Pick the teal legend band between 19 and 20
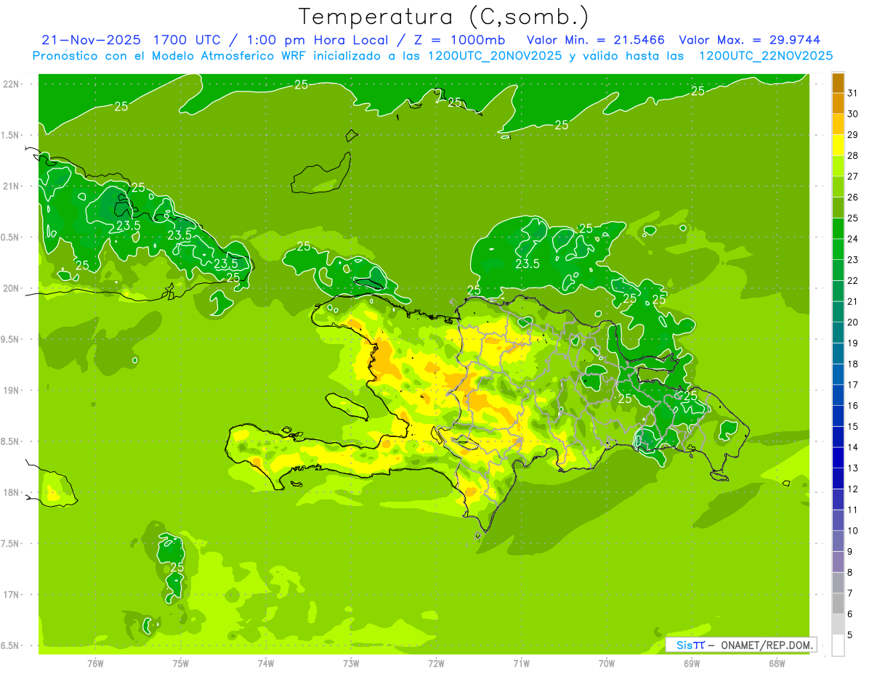 [x=838, y=333]
